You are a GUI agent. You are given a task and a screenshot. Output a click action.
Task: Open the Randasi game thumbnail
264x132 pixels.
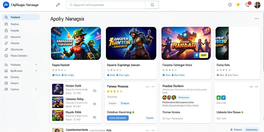(x=186, y=43)
